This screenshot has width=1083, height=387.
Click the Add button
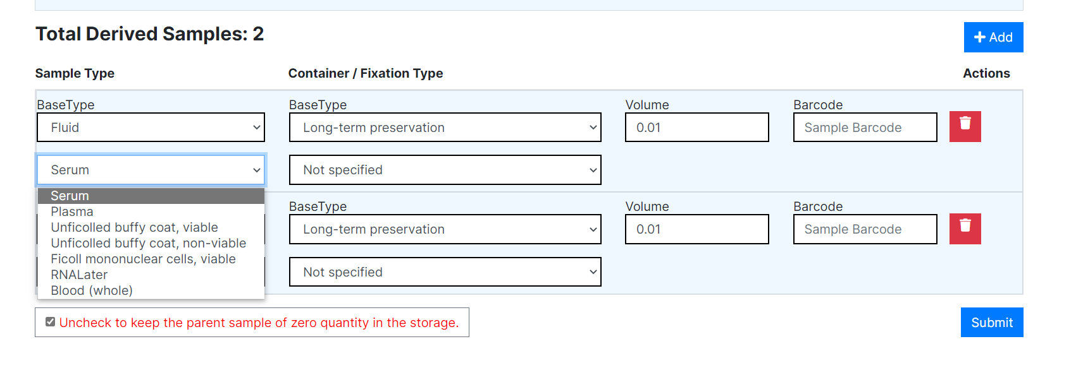pos(993,37)
